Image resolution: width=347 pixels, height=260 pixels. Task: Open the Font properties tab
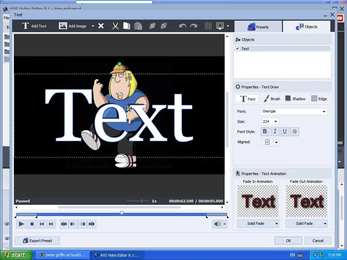pos(247,99)
